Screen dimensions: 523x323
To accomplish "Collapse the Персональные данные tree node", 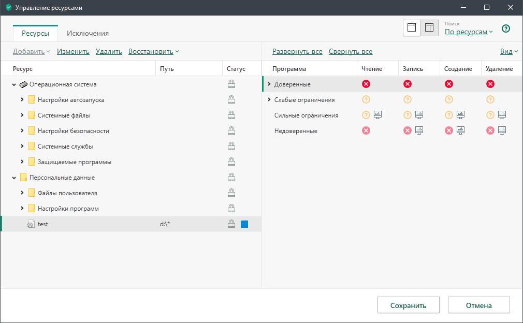I will pyautogui.click(x=14, y=177).
